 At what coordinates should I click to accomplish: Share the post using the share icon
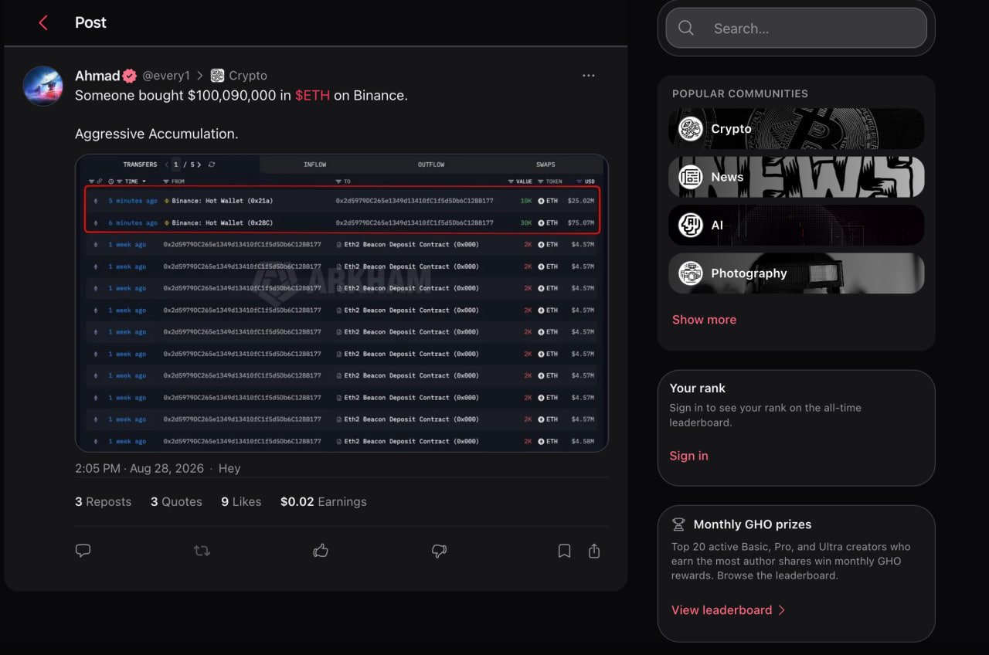594,551
